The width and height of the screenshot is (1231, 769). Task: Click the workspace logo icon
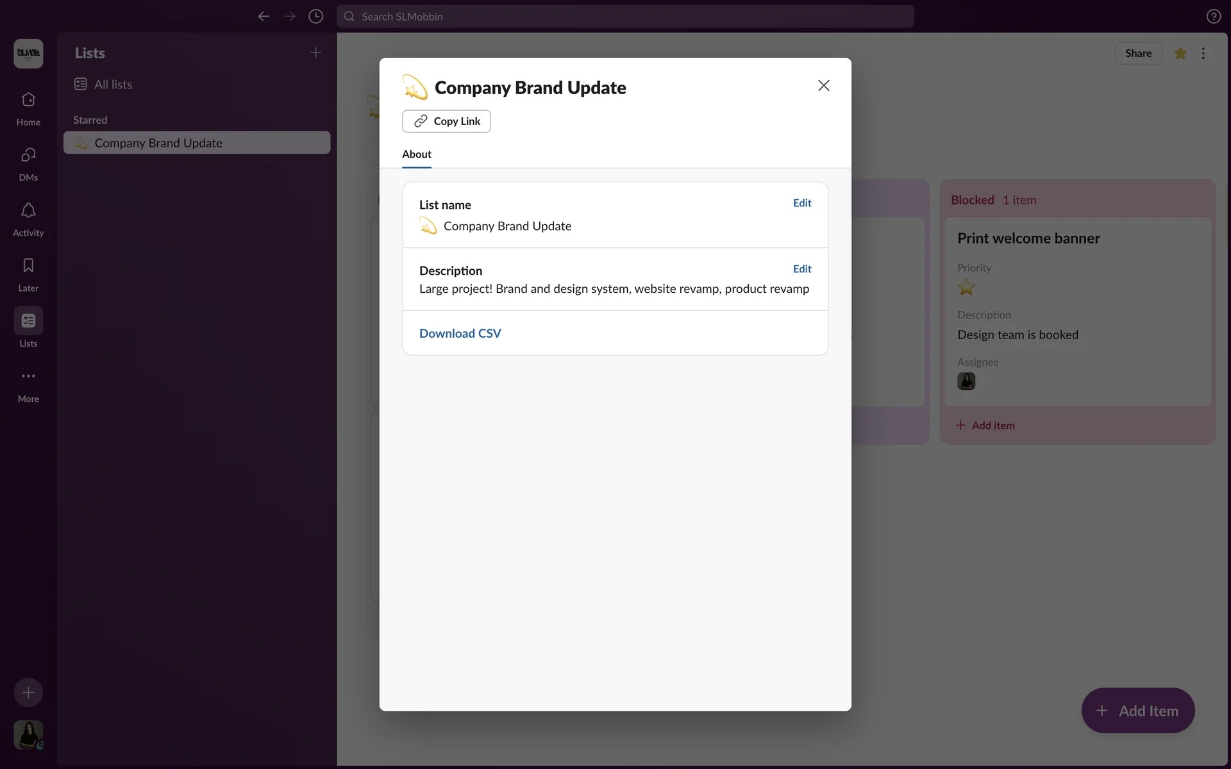tap(28, 53)
